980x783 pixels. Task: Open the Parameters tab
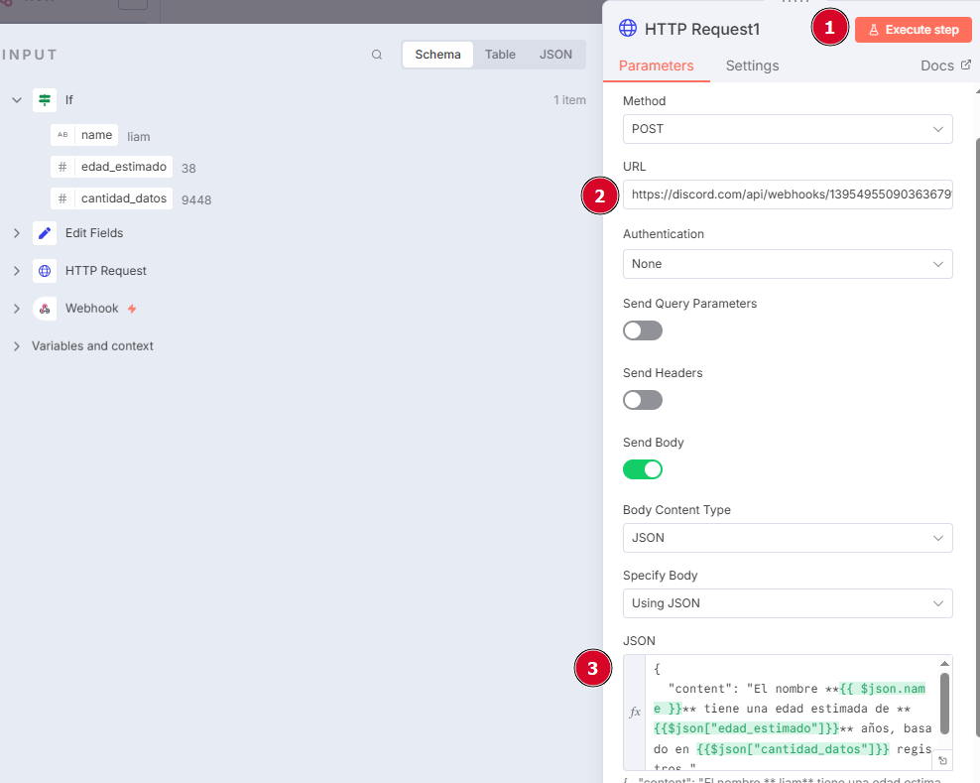[657, 65]
